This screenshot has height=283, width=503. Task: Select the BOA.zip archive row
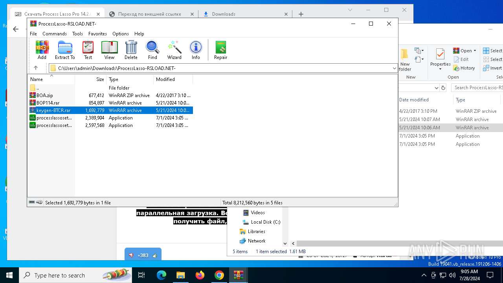tap(110, 95)
